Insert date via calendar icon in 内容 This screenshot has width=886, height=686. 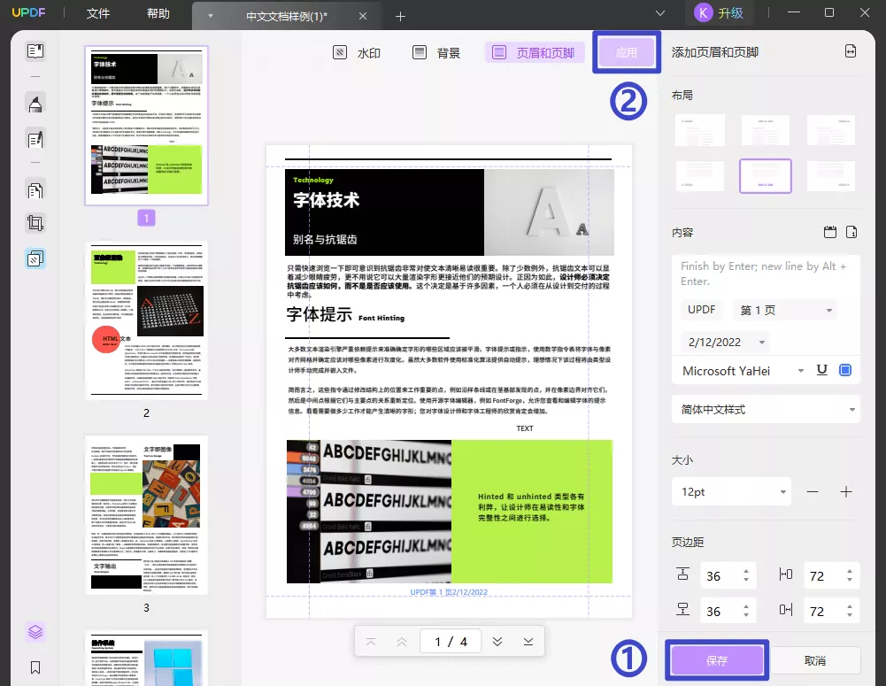click(x=830, y=232)
